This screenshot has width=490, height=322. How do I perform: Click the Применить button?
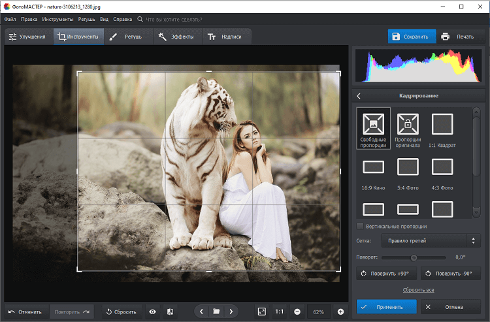386,306
